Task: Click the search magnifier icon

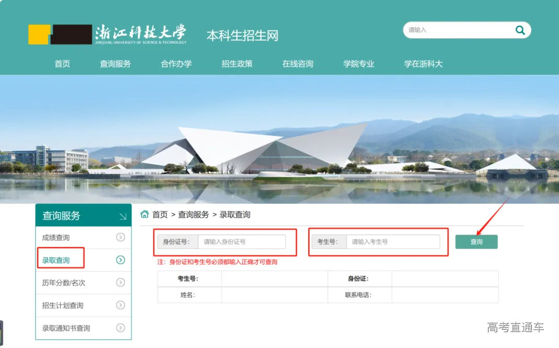Action: click(520, 30)
